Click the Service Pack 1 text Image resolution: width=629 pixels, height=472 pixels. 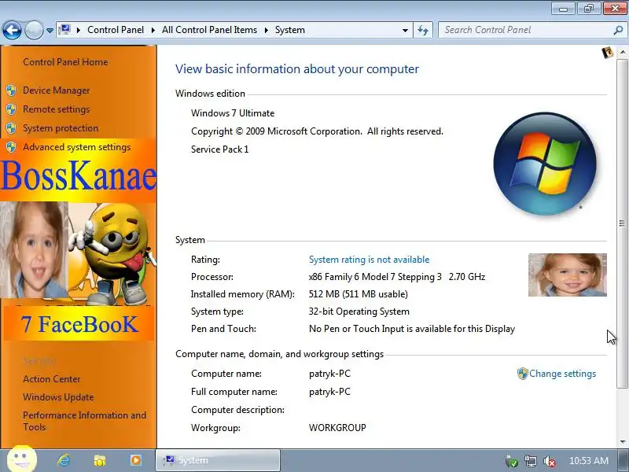(x=220, y=149)
